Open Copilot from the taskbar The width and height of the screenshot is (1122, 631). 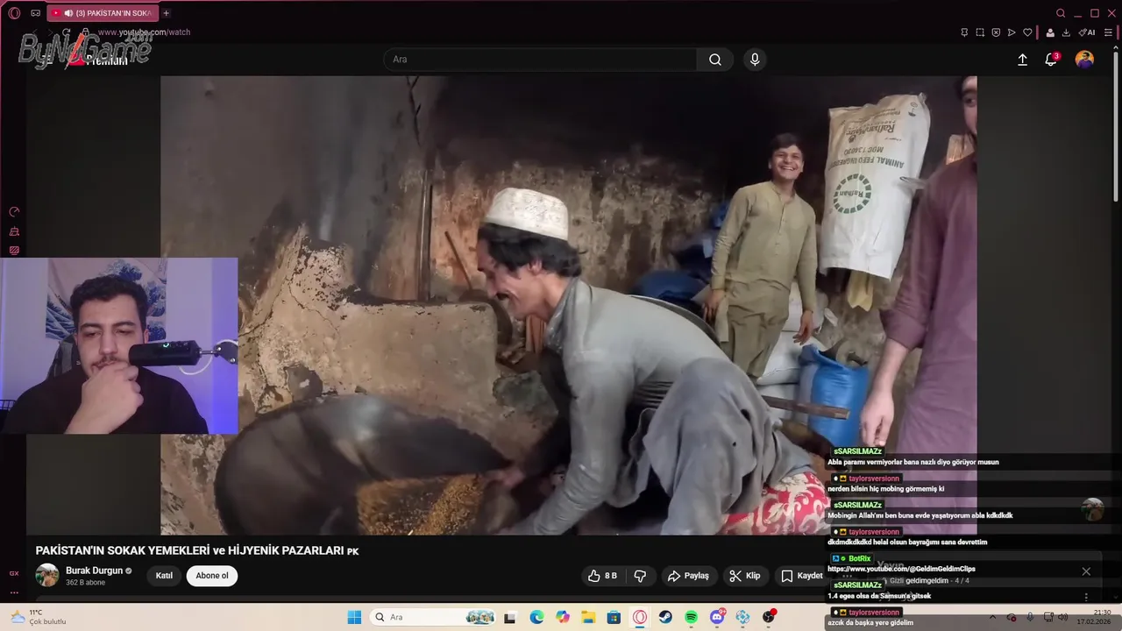tap(563, 617)
